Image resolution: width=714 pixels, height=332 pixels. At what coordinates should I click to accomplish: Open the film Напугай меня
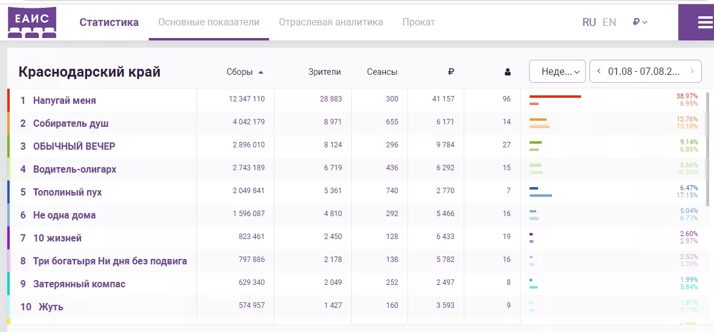(64, 100)
